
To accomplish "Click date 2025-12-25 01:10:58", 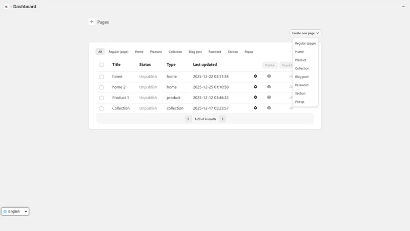I will [x=211, y=87].
